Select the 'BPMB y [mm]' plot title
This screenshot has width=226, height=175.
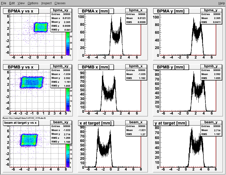(171, 67)
